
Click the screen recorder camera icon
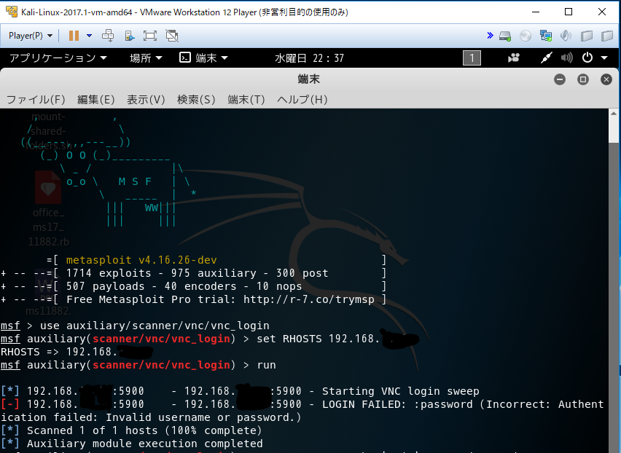(x=514, y=58)
